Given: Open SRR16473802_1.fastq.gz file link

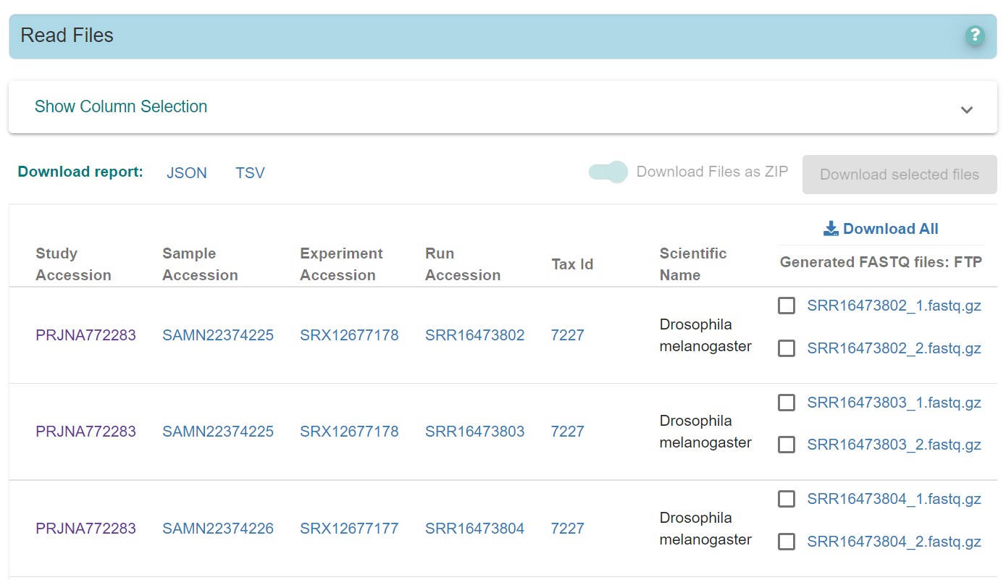Looking at the screenshot, I should 894,306.
